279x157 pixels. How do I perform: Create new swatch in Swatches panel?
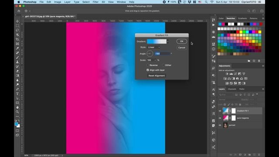pos(254,61)
